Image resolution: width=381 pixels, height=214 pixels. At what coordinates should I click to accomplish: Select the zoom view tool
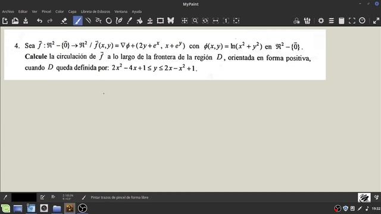(x=195, y=21)
